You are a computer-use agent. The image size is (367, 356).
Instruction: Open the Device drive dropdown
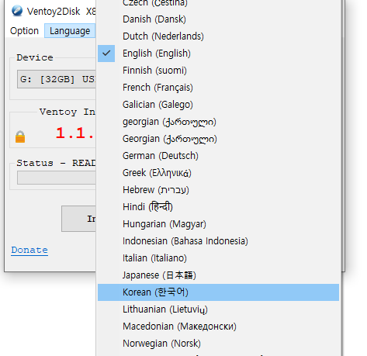pos(57,79)
